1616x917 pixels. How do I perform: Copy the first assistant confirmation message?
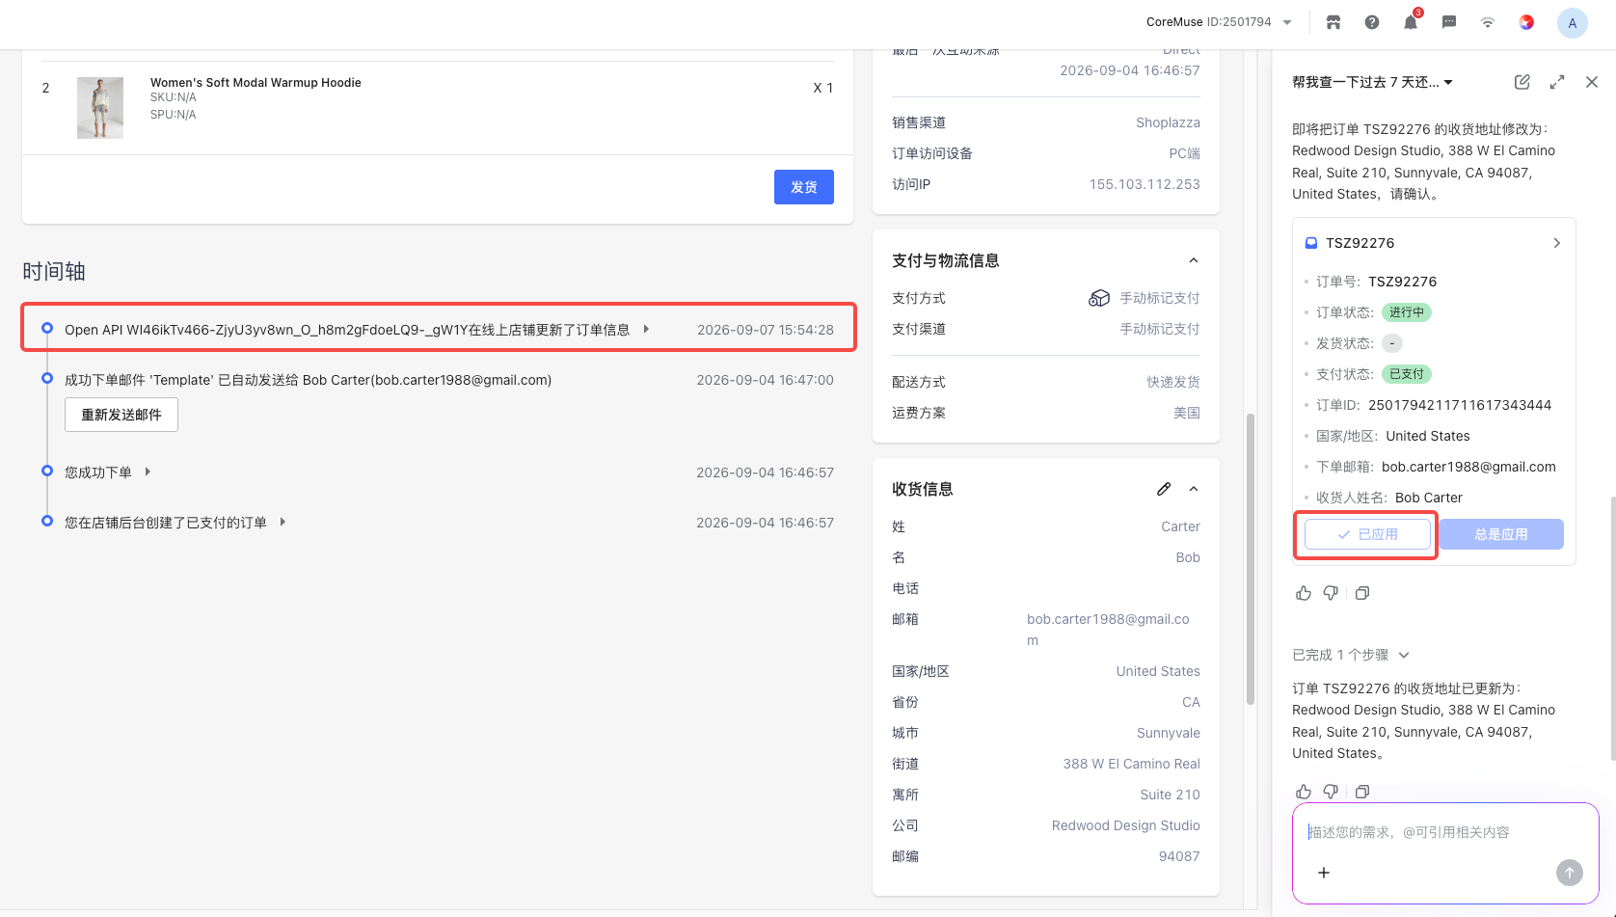tap(1362, 593)
